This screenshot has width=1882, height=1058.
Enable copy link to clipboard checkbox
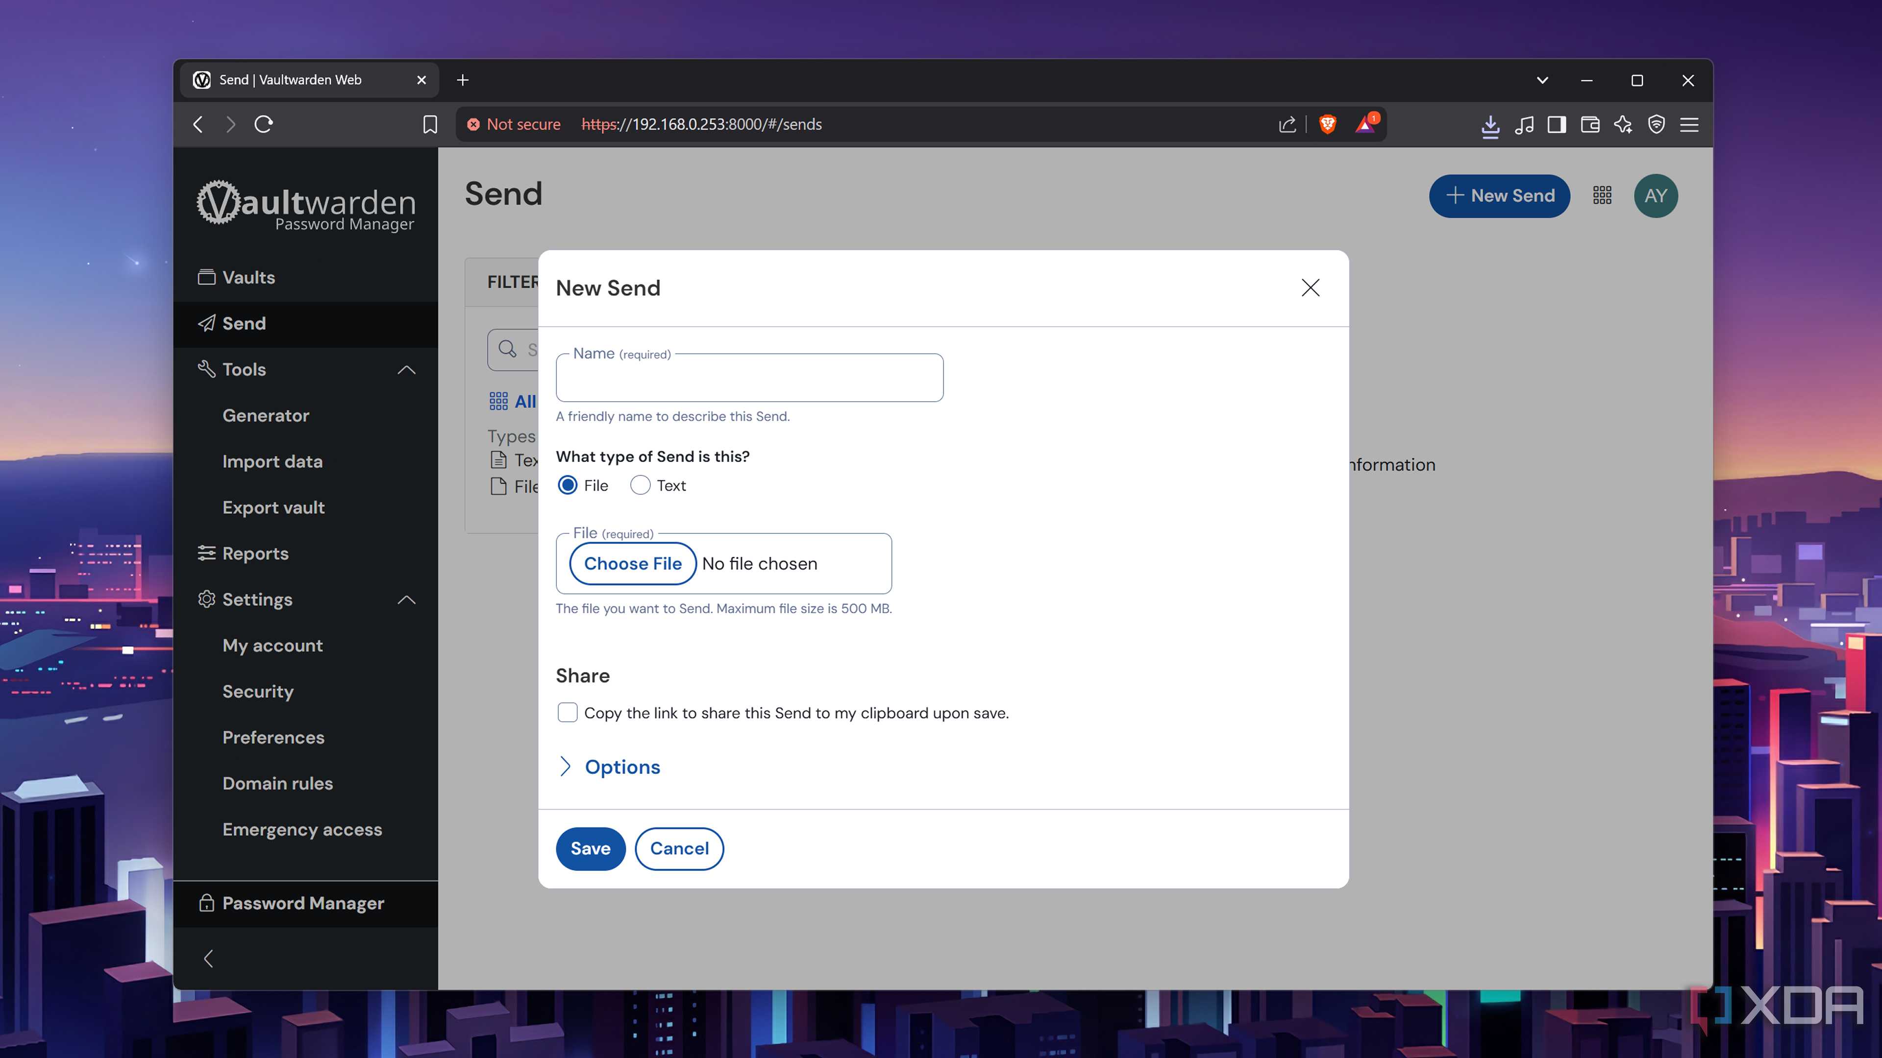pyautogui.click(x=567, y=713)
